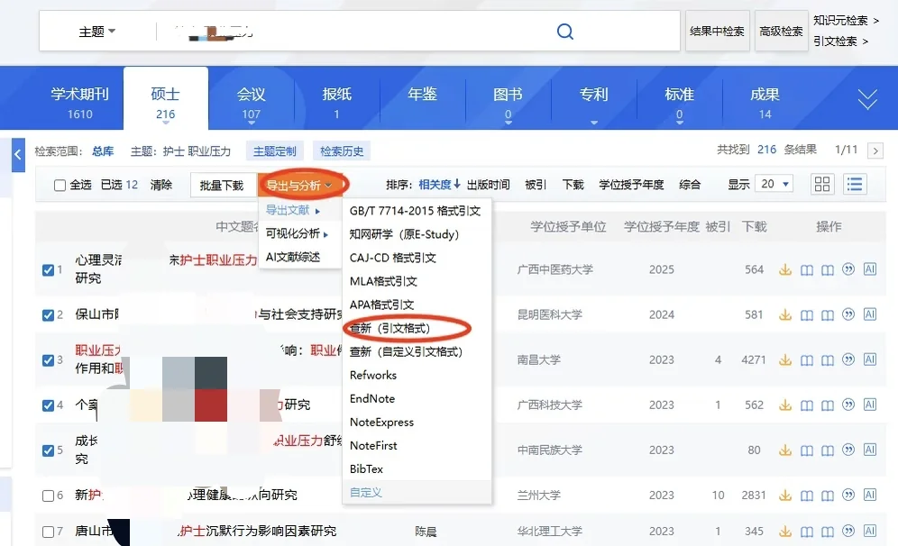Open the AI assistant icon on first result
This screenshot has width=898, height=546.
point(869,269)
